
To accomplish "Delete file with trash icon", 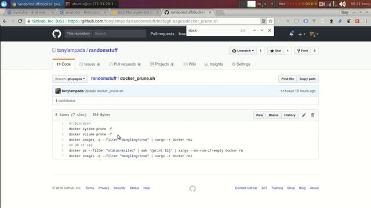I will tap(313, 115).
